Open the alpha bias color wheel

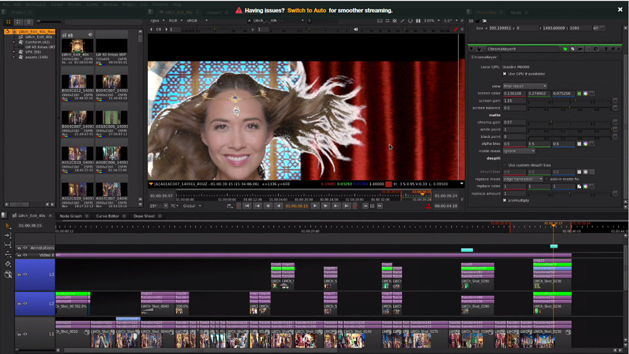pyautogui.click(x=585, y=144)
